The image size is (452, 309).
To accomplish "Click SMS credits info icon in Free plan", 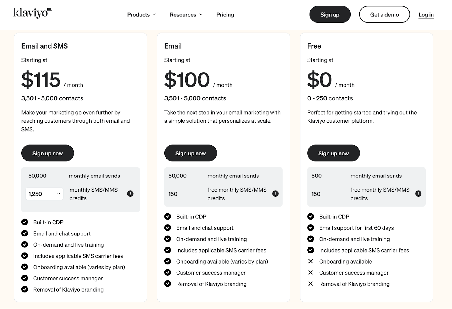I will (418, 194).
